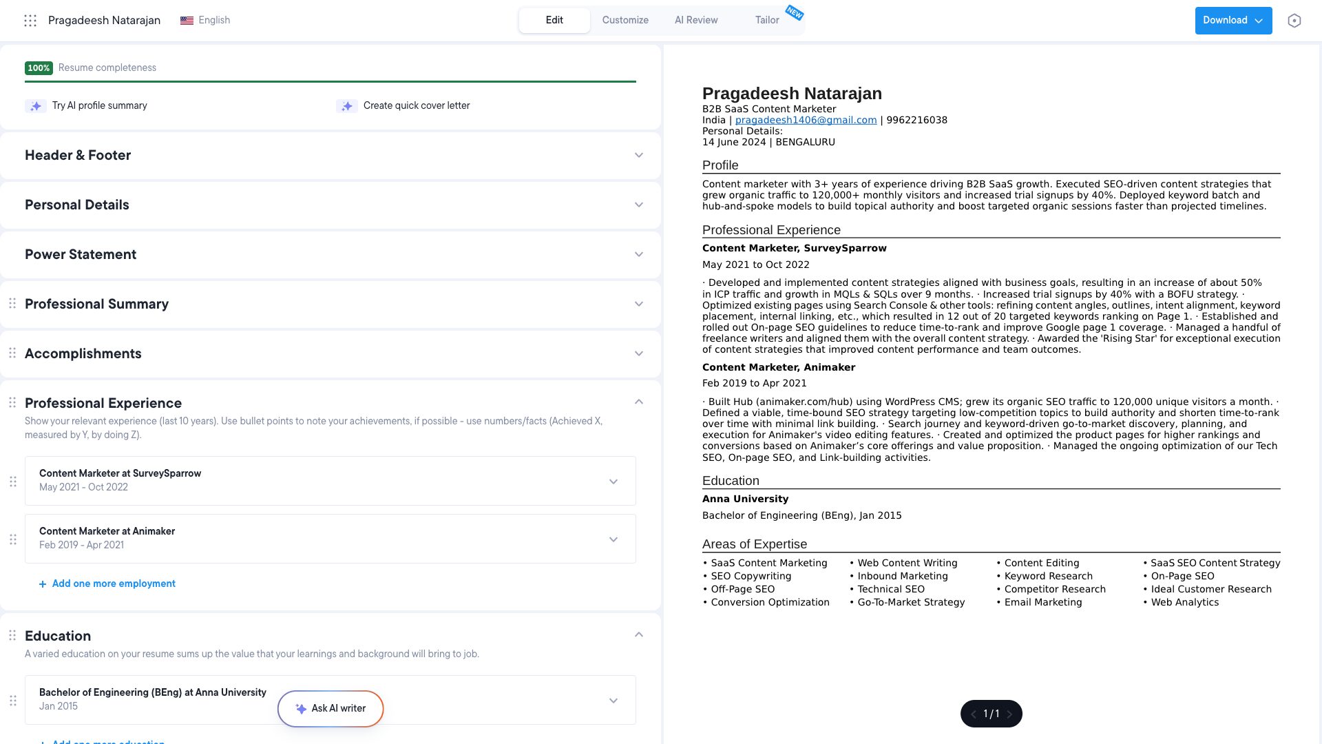Screen dimensions: 1322x744
Task: Click 'Go-To-Market Strategy' skill in preview
Action: coord(911,603)
